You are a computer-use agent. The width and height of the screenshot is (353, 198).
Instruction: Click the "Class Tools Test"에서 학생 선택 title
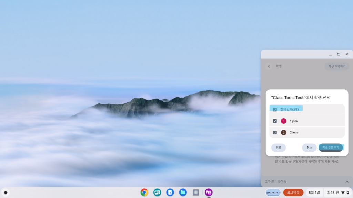click(301, 97)
